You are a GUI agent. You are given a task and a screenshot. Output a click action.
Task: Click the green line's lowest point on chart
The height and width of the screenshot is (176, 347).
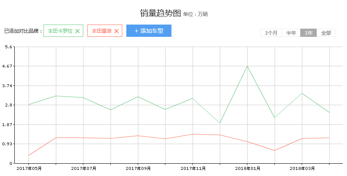click(x=220, y=123)
